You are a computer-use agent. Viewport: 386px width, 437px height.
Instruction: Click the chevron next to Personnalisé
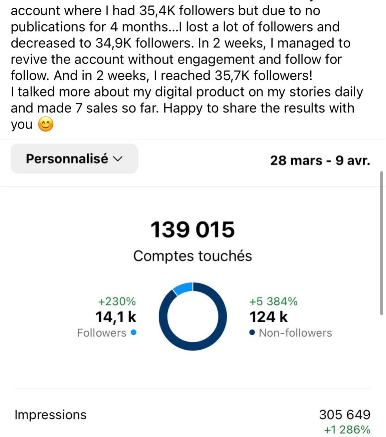[x=118, y=159]
